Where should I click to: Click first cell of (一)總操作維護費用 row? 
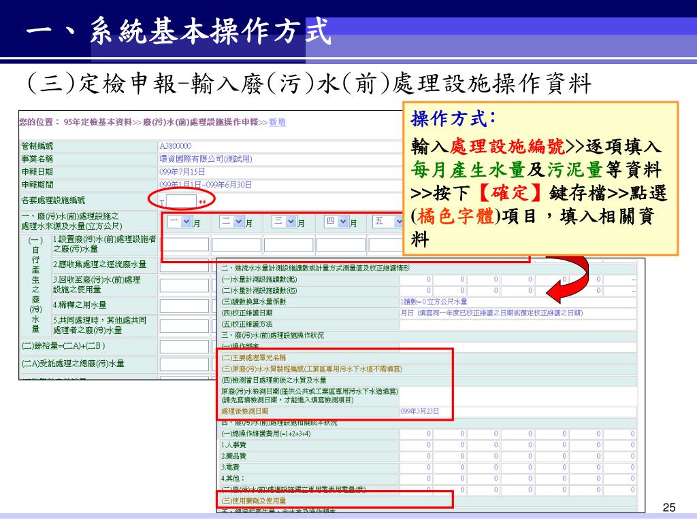[416, 434]
